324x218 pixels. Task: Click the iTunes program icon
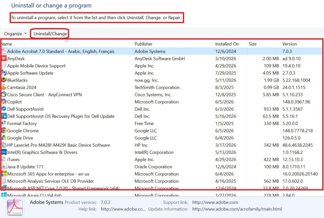pos(4,160)
